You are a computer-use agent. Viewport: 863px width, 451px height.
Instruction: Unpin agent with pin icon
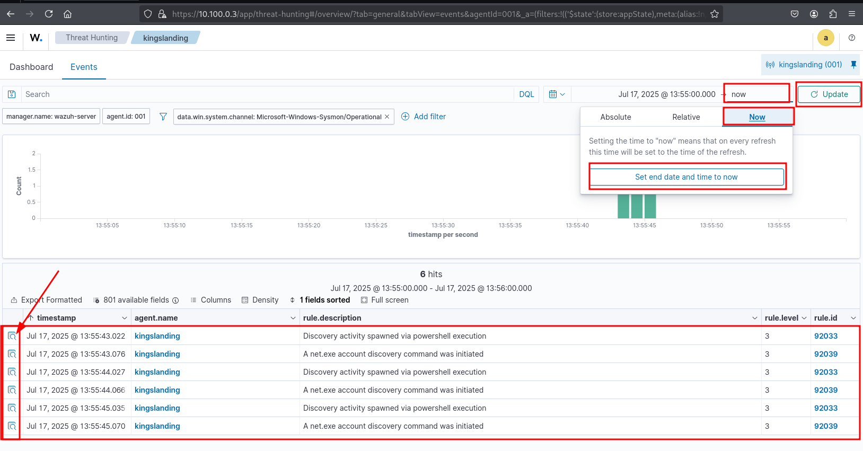(x=853, y=65)
